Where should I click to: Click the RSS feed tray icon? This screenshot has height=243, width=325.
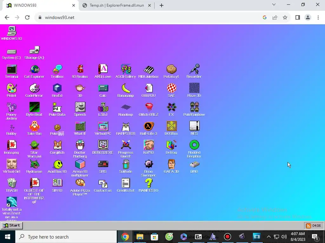click(308, 226)
